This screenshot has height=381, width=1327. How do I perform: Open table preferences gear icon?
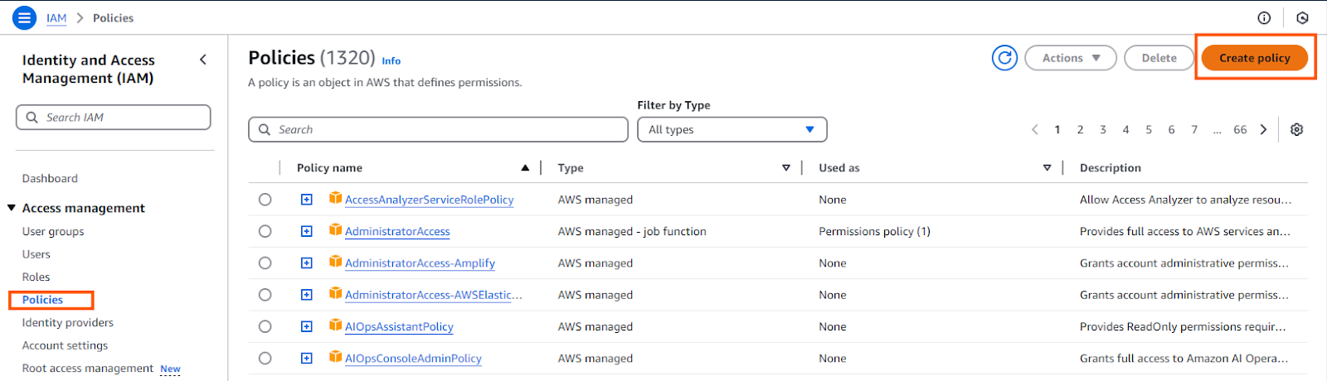click(1297, 129)
